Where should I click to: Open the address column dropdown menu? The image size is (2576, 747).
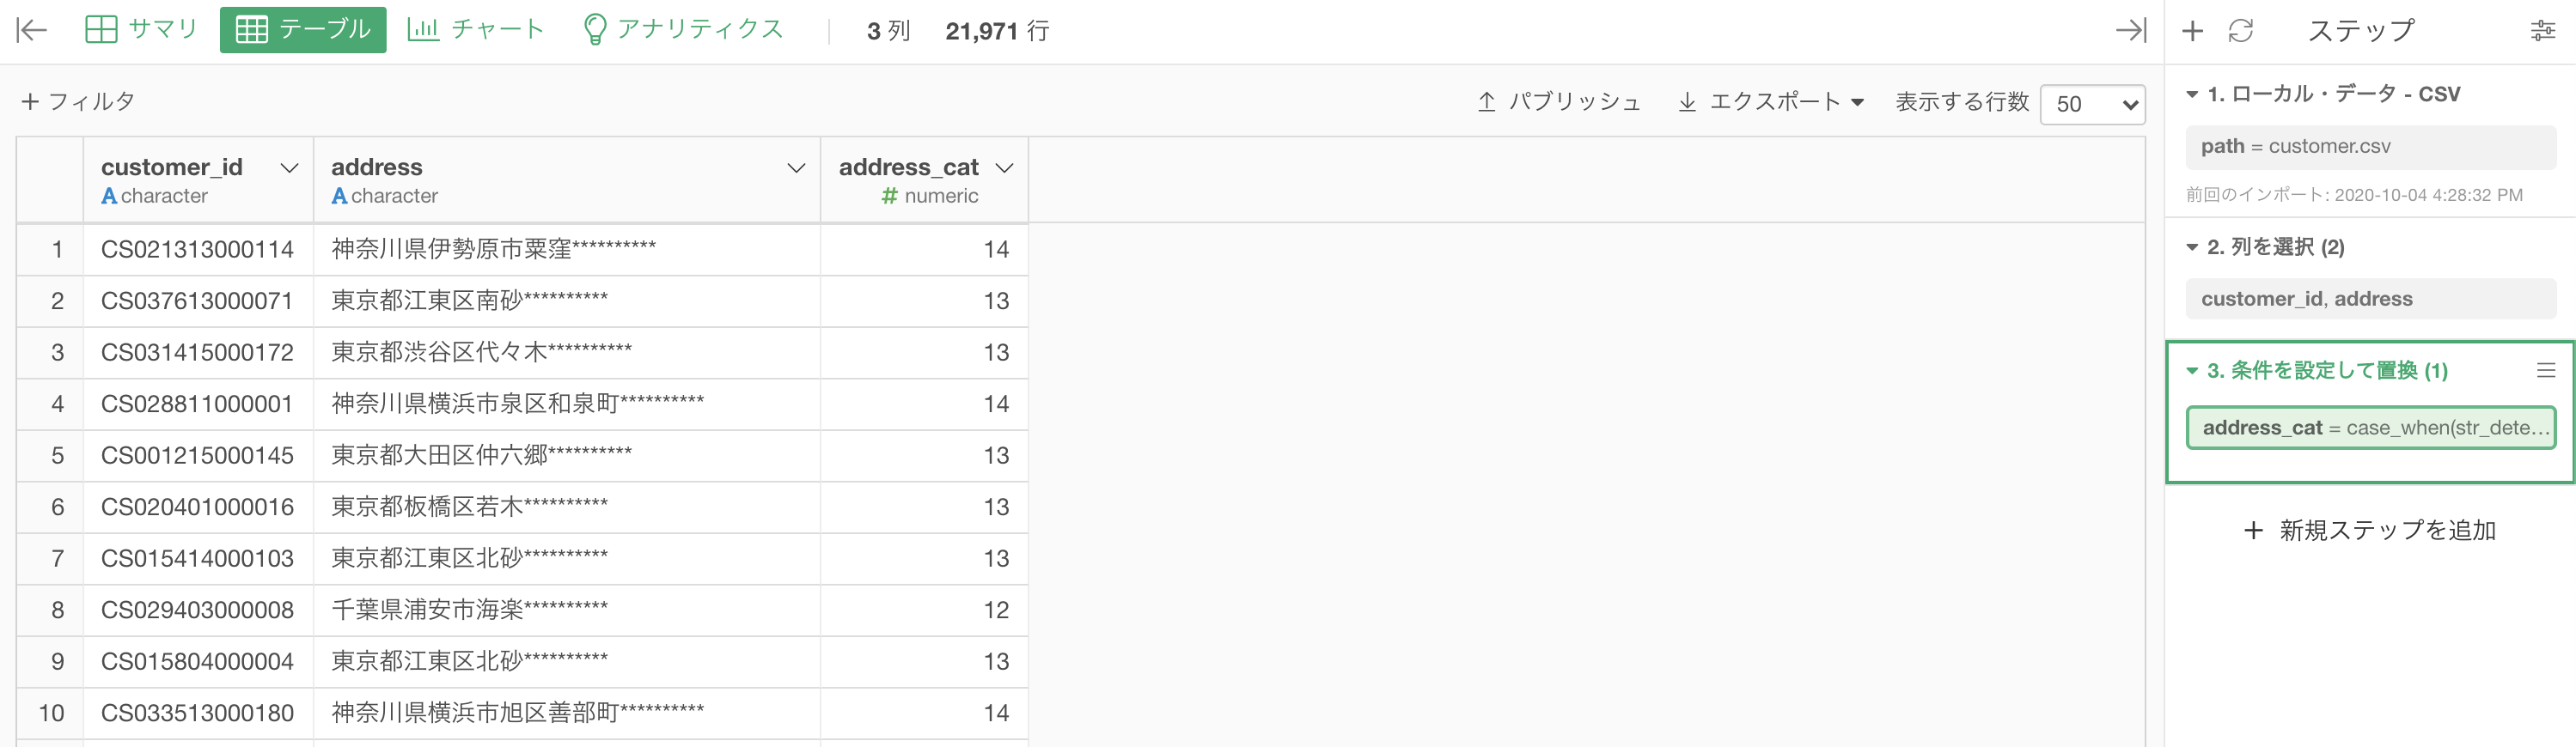pos(796,167)
